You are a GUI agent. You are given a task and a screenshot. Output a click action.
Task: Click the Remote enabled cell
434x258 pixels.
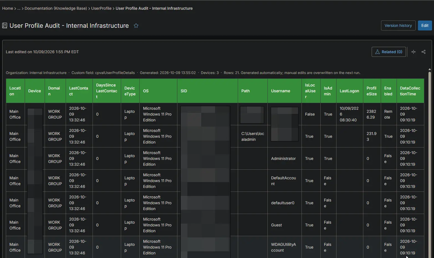[x=389, y=114]
